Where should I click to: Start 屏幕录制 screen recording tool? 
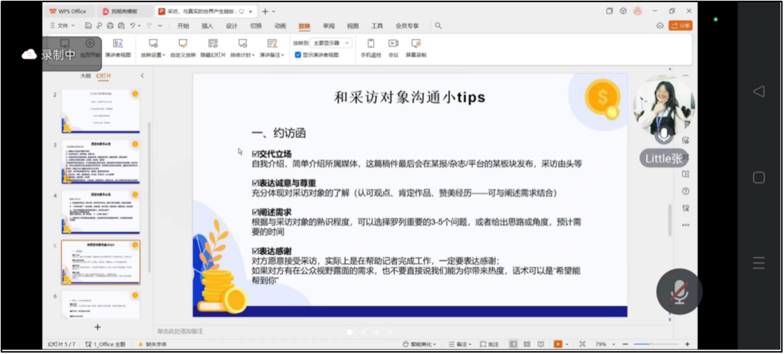pyautogui.click(x=416, y=48)
